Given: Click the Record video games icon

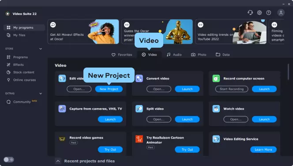Looking at the screenshot, I should (x=62, y=139).
